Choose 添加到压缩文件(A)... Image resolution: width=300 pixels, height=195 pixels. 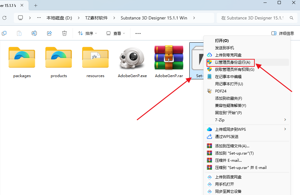coord(247,146)
